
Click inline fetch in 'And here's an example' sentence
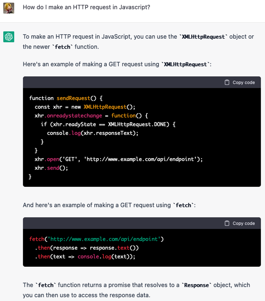pyautogui.click(x=184, y=205)
